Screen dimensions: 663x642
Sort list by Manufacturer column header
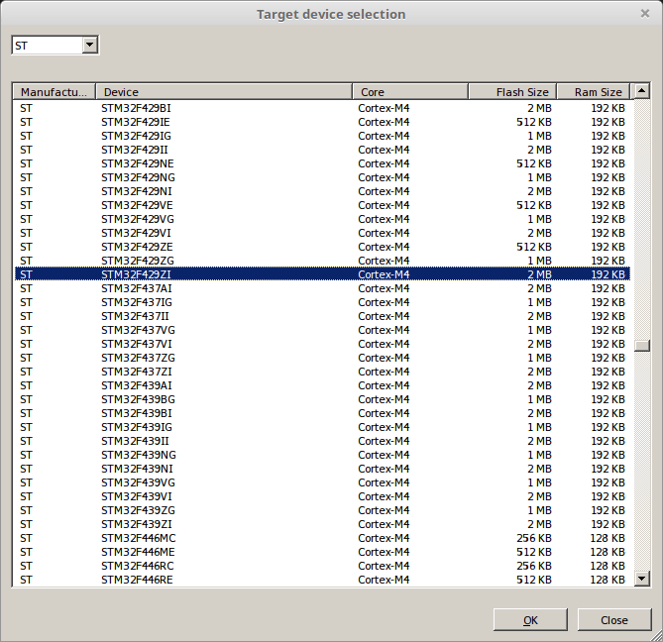tap(54, 92)
